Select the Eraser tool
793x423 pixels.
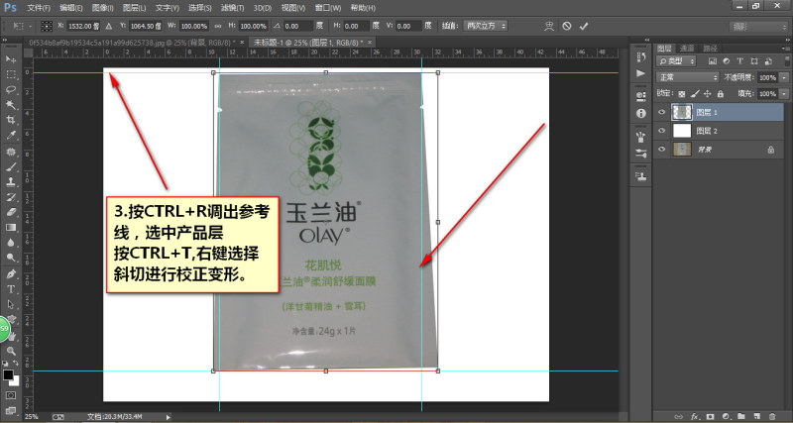click(x=11, y=212)
